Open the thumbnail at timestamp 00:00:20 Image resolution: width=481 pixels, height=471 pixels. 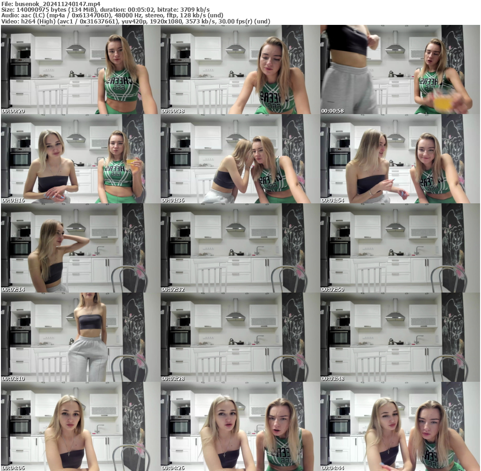tap(80, 70)
